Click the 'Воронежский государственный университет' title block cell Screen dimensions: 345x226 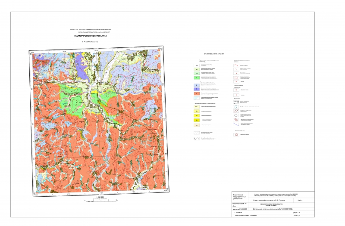click(x=240, y=197)
